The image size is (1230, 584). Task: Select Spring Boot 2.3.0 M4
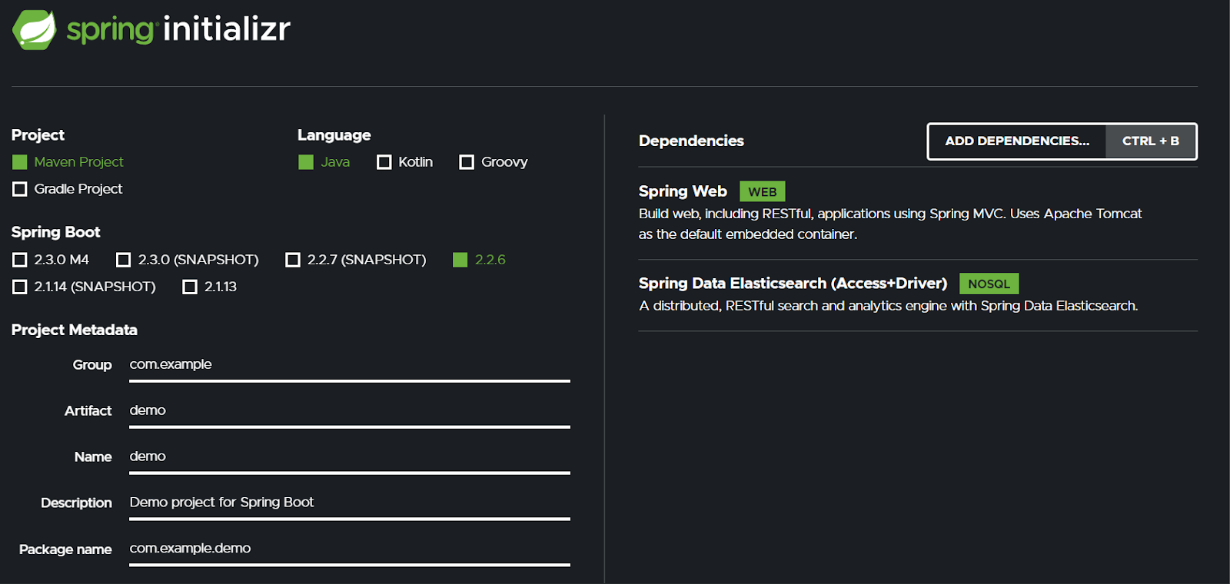coord(51,260)
